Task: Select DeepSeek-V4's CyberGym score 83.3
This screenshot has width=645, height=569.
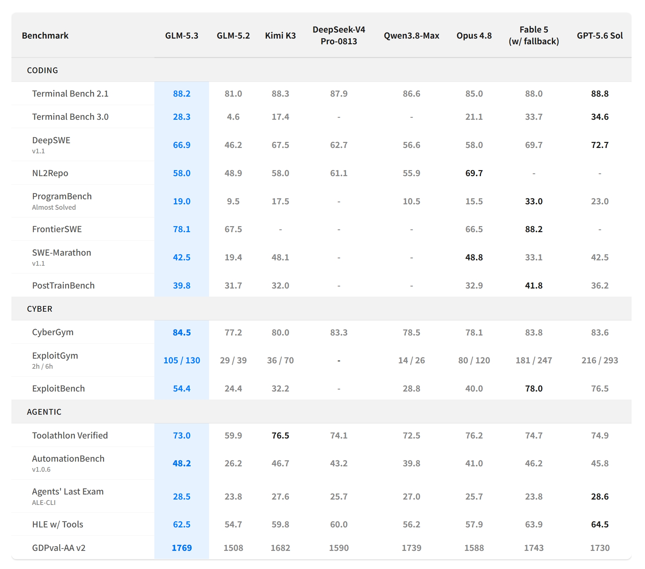Action: click(339, 332)
